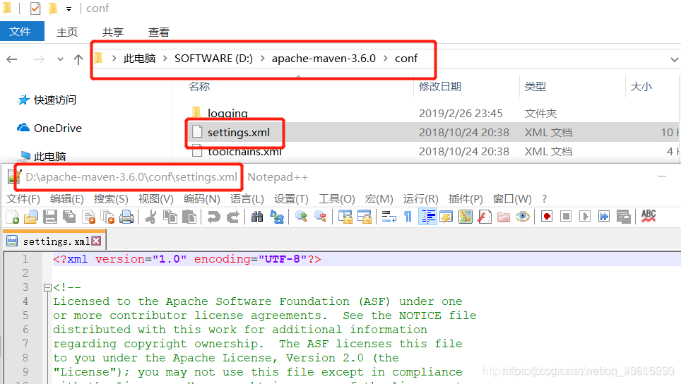Click the Undo arrow icon
Viewport: 681px width, 384px height.
(213, 217)
